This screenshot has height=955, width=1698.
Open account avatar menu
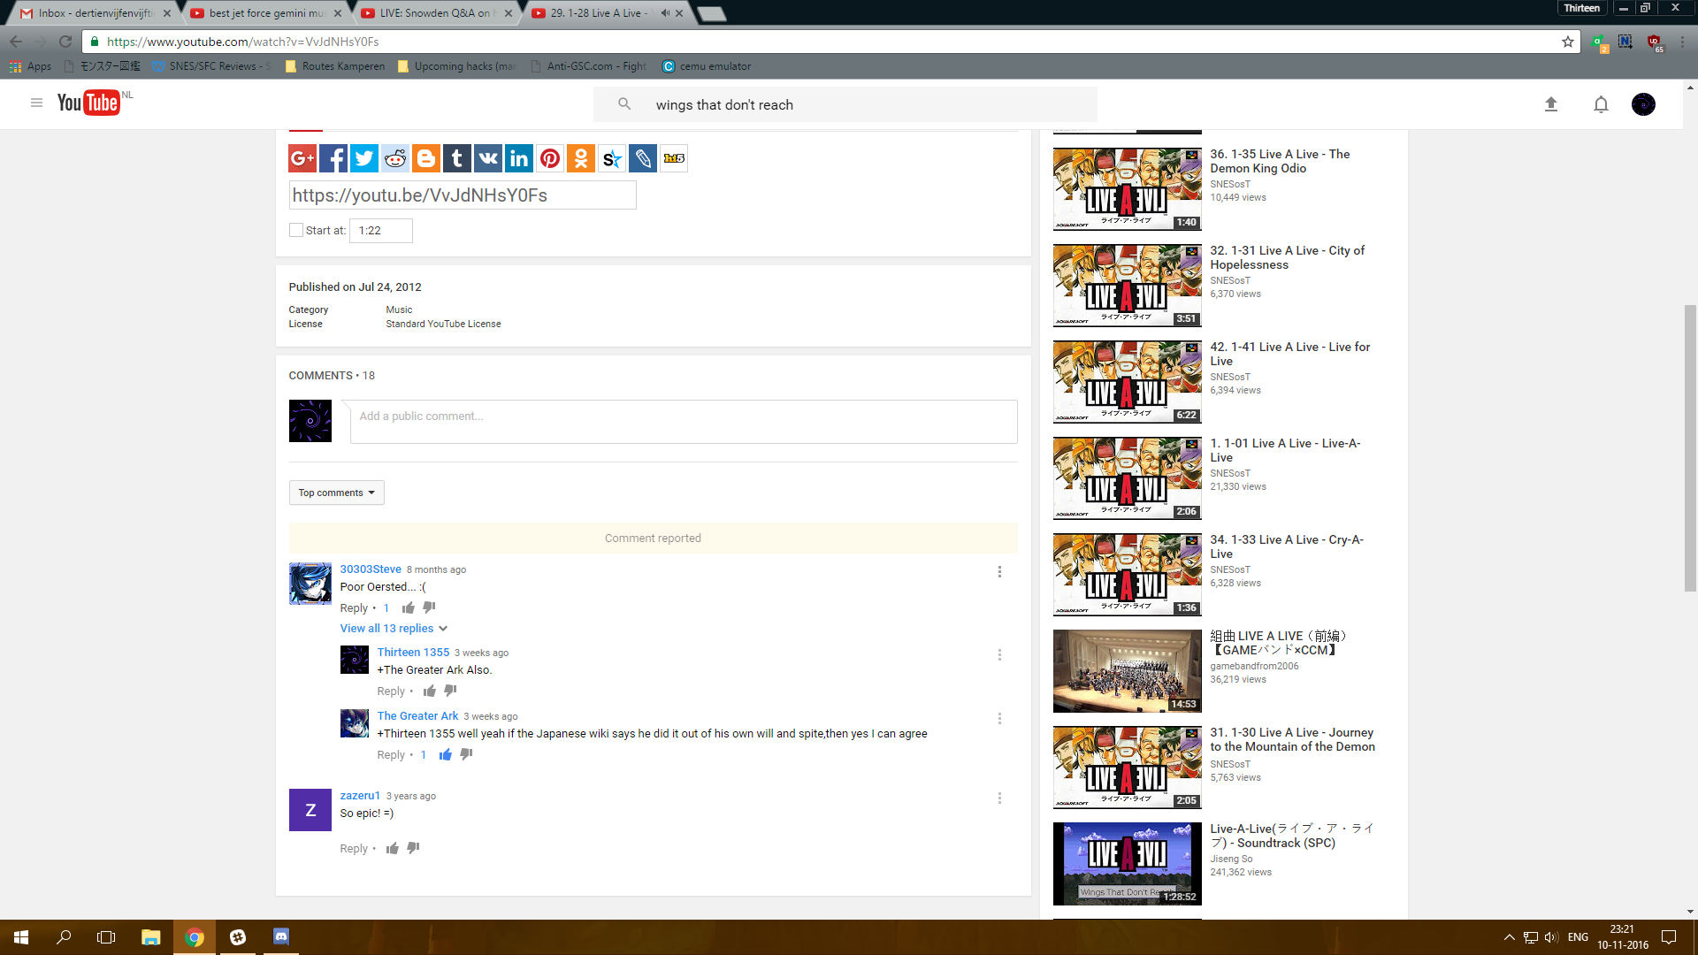click(1643, 104)
